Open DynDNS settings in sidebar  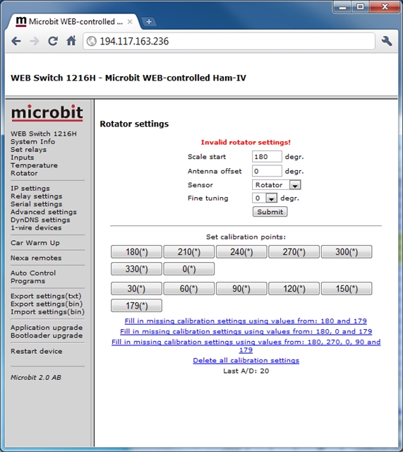40,220
